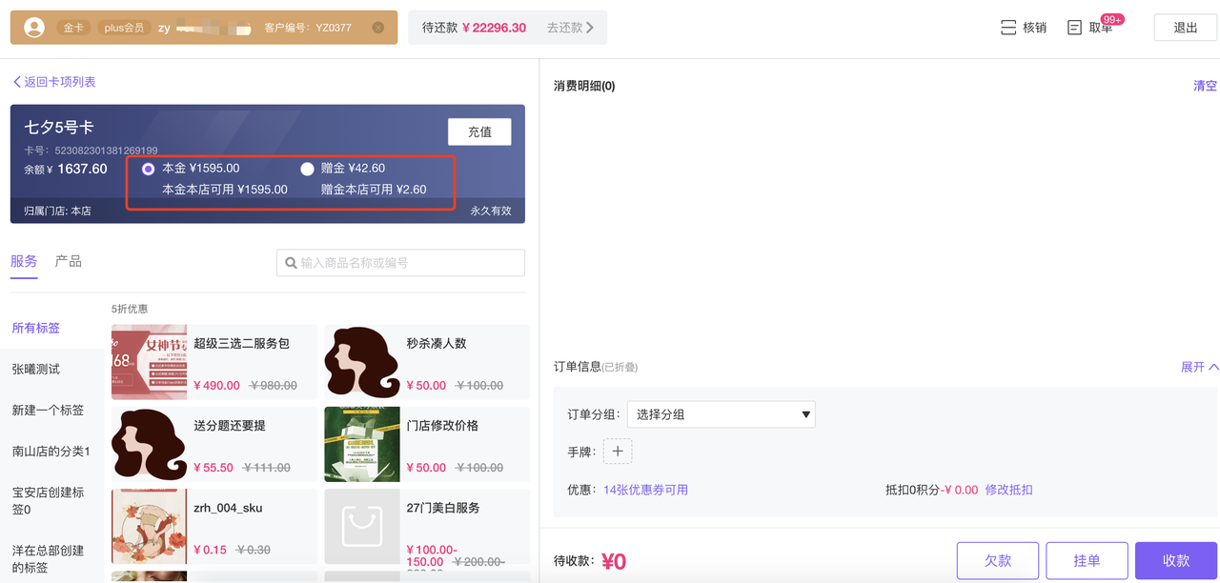Switch to the 服务 tab
1220x583 pixels.
click(x=24, y=261)
